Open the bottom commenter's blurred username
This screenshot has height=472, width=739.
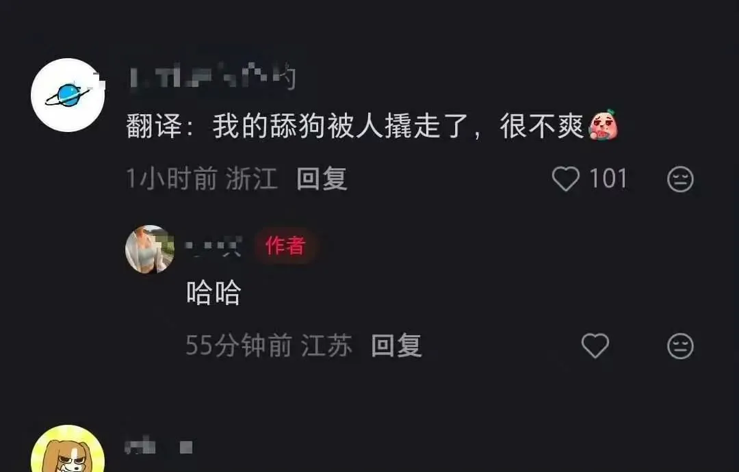pos(159,446)
